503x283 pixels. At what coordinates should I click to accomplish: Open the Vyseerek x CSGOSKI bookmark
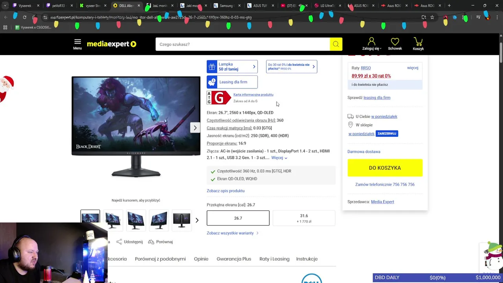tap(33, 28)
